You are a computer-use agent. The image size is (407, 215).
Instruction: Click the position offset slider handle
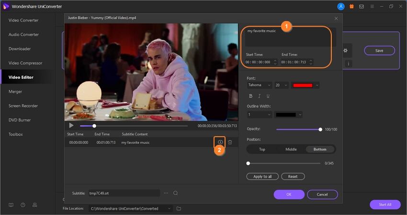pyautogui.click(x=248, y=163)
